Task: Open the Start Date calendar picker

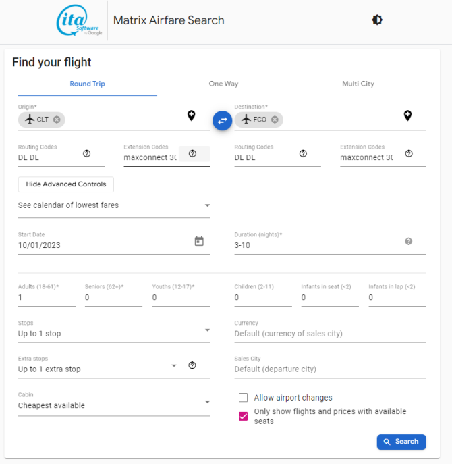Action: [199, 241]
